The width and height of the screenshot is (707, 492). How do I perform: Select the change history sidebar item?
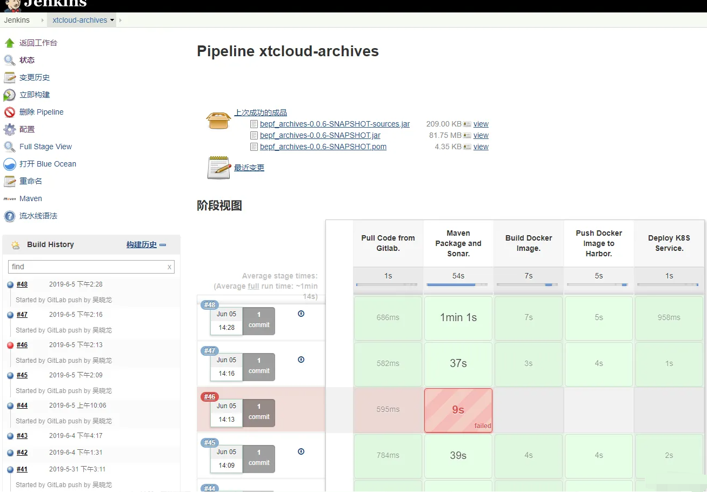(35, 77)
